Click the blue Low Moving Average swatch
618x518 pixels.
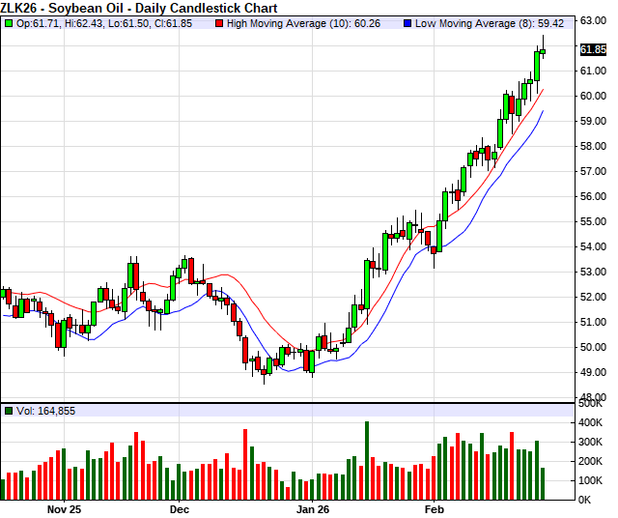(x=407, y=21)
